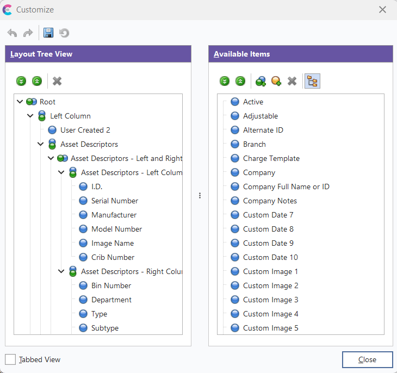397x373 pixels.
Task: Click the Redo arrow in top toolbar
Action: tap(28, 33)
